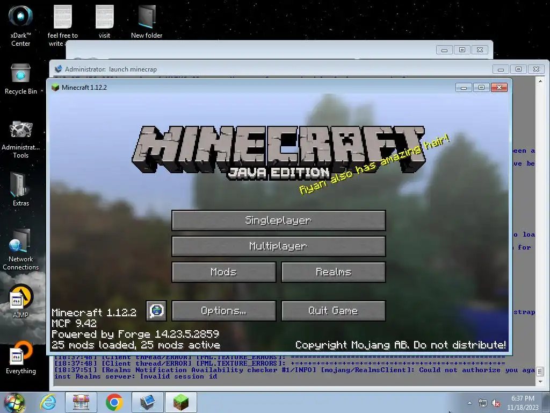Screen dimensions: 550x413
Task: Select the Extras desktop folder
Action: (21, 189)
